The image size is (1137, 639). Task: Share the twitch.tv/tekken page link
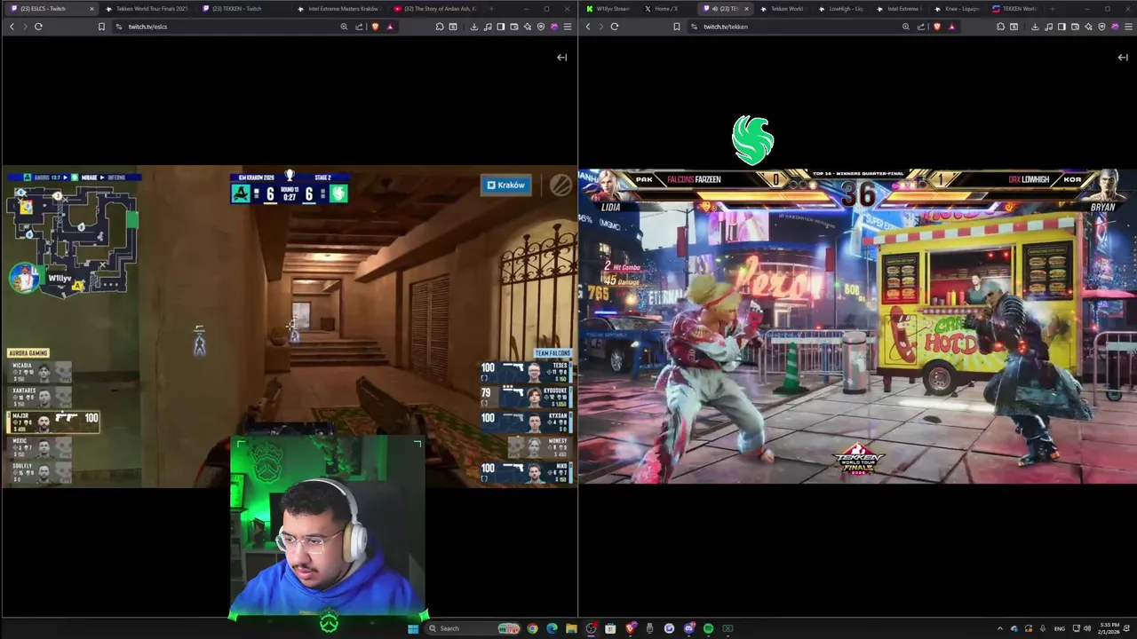pyautogui.click(x=921, y=27)
